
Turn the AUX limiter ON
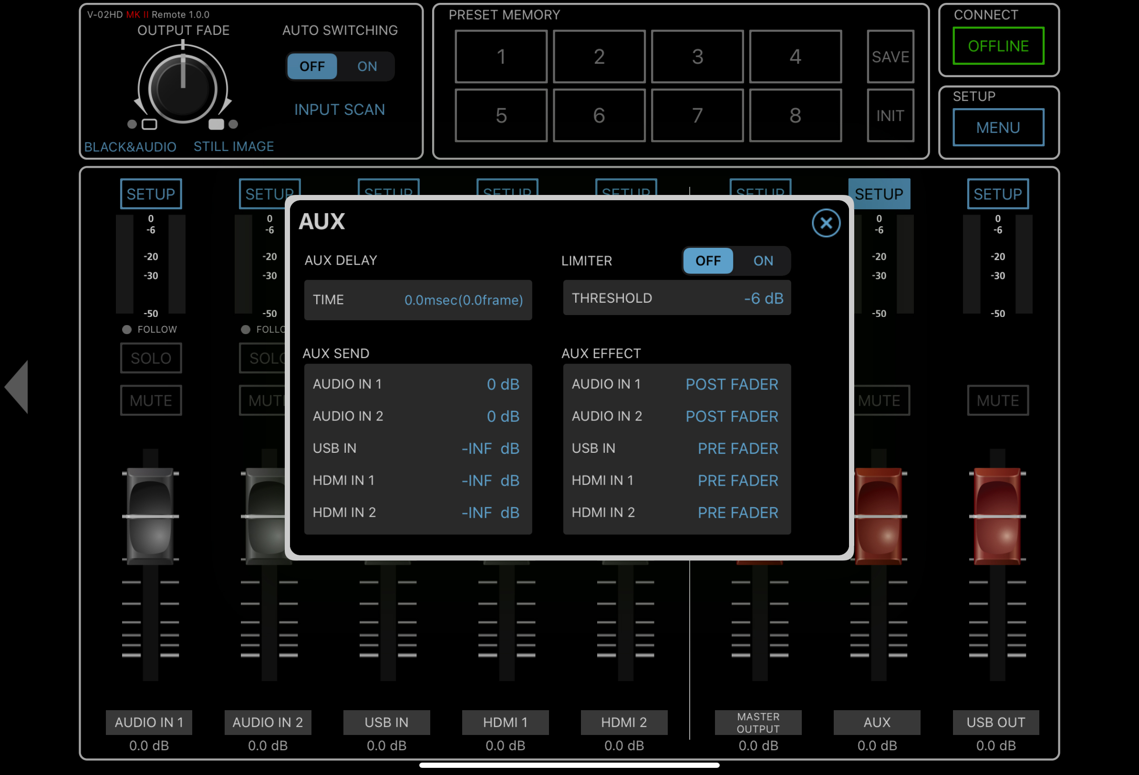763,261
